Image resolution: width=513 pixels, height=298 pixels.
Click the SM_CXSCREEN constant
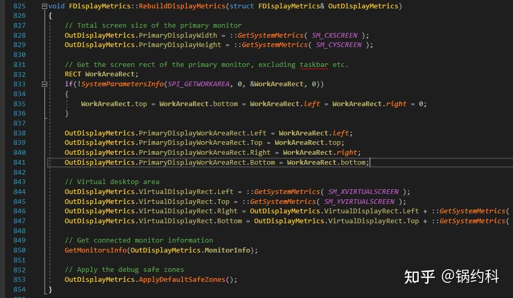[334, 35]
